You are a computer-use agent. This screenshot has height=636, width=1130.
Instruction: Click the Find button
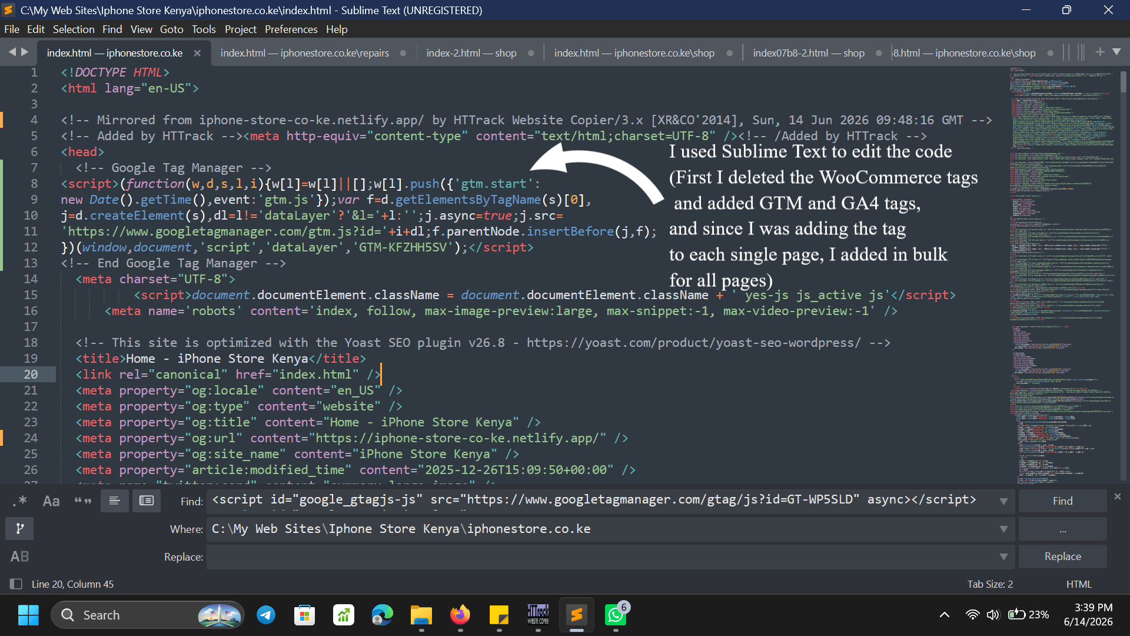tap(1062, 501)
